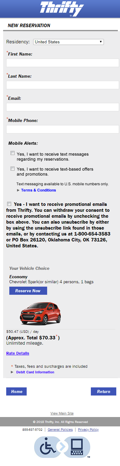Open General Policies link
Image resolution: width=120 pixels, height=466 pixels.
tap(60, 430)
